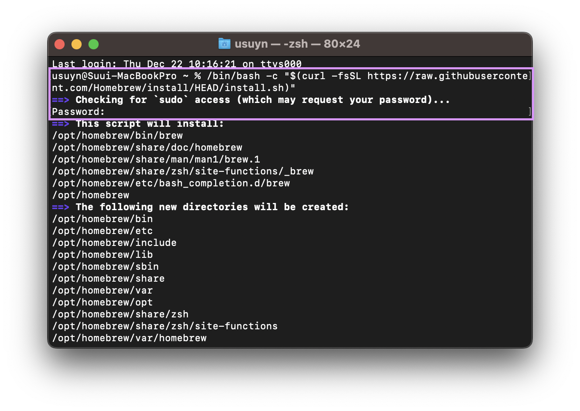Click the "/opt/homebrew/opt" directory line
Image resolution: width=580 pixels, height=411 pixels.
[x=102, y=303]
